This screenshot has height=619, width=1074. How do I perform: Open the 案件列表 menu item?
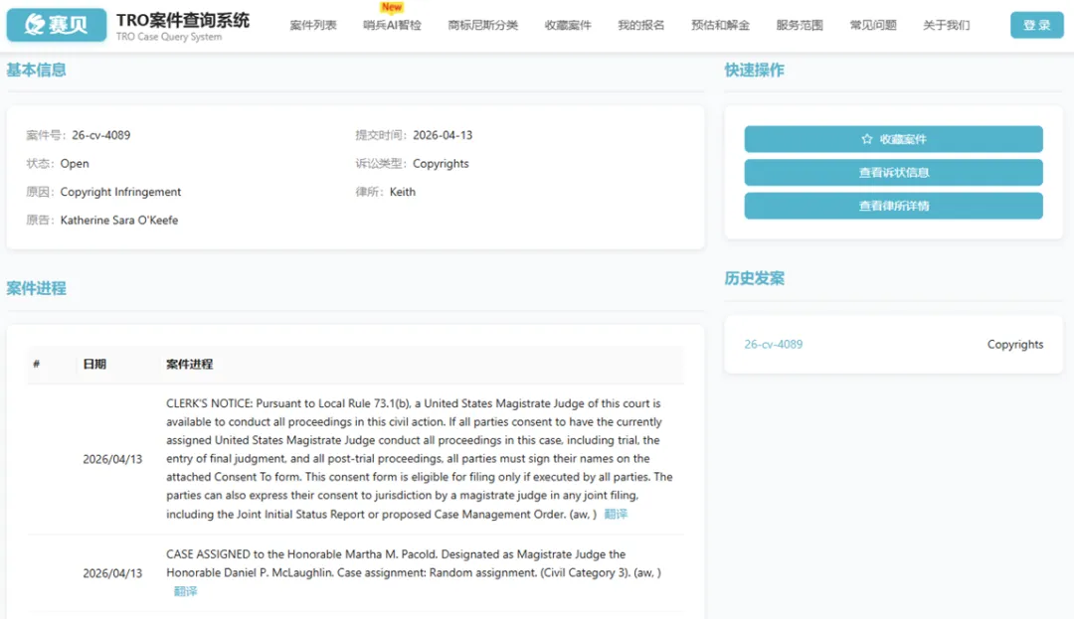click(x=313, y=25)
